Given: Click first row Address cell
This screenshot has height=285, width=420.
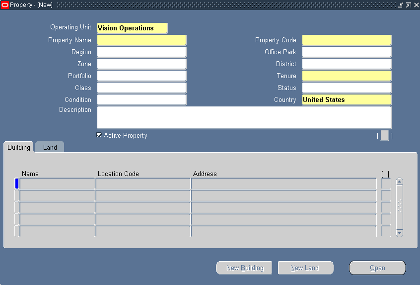Looking at the screenshot, I should tap(284, 184).
